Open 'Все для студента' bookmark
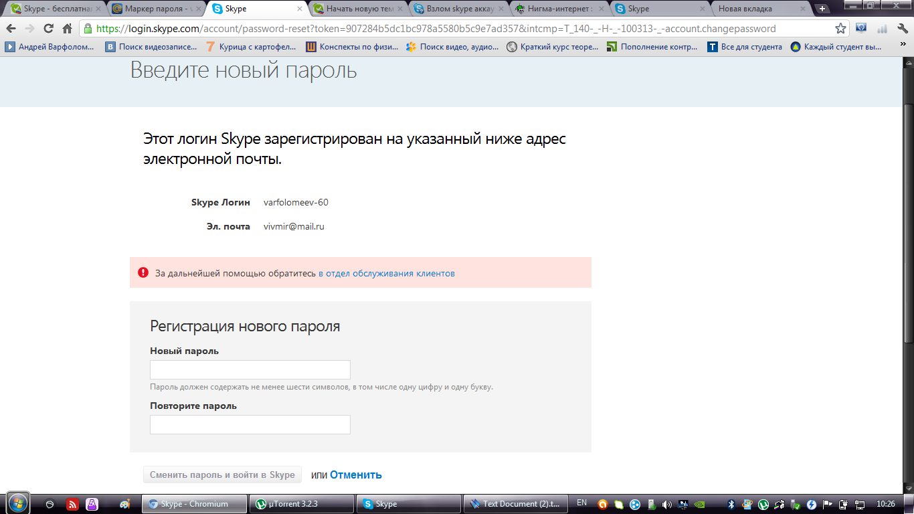 click(x=745, y=47)
